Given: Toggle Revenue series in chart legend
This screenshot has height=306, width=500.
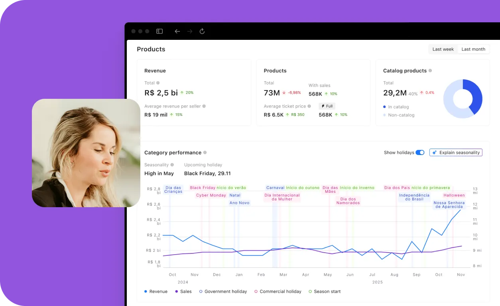Looking at the screenshot, I should coord(156,292).
